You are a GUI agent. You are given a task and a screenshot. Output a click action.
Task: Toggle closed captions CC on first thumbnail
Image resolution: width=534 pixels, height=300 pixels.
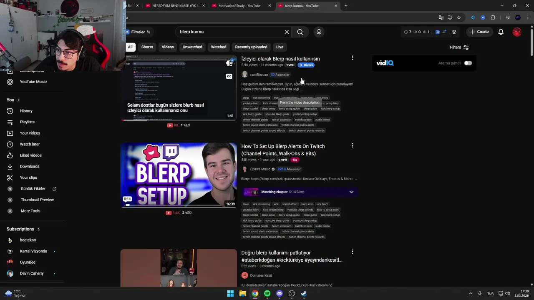[x=229, y=76]
